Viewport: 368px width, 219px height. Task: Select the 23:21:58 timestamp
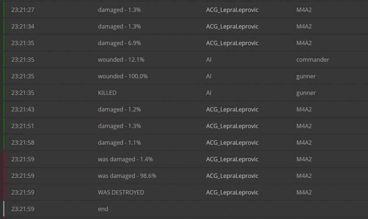click(23, 143)
